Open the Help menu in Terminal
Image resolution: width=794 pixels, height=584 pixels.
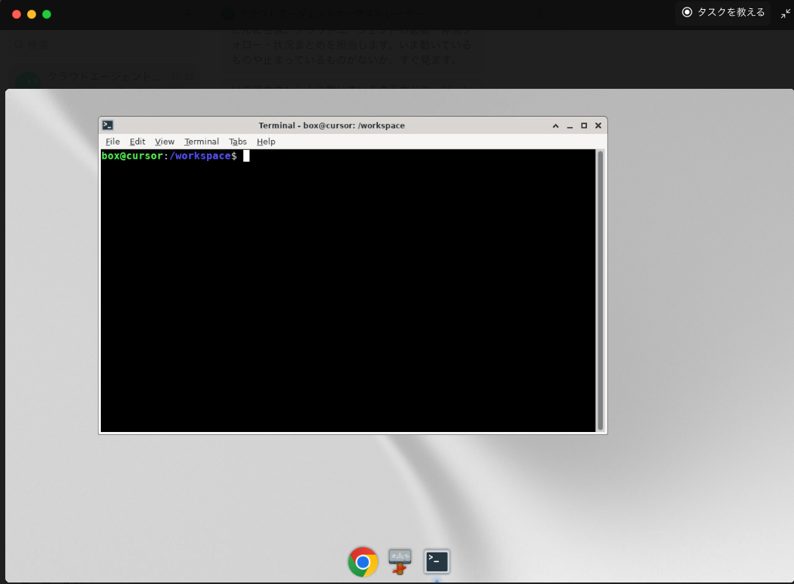point(266,141)
